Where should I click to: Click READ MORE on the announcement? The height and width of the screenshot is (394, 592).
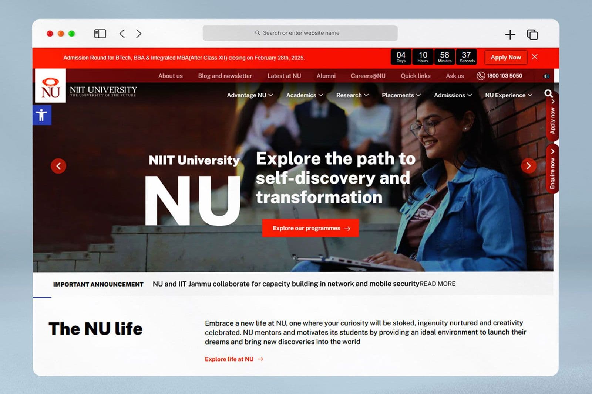437,284
